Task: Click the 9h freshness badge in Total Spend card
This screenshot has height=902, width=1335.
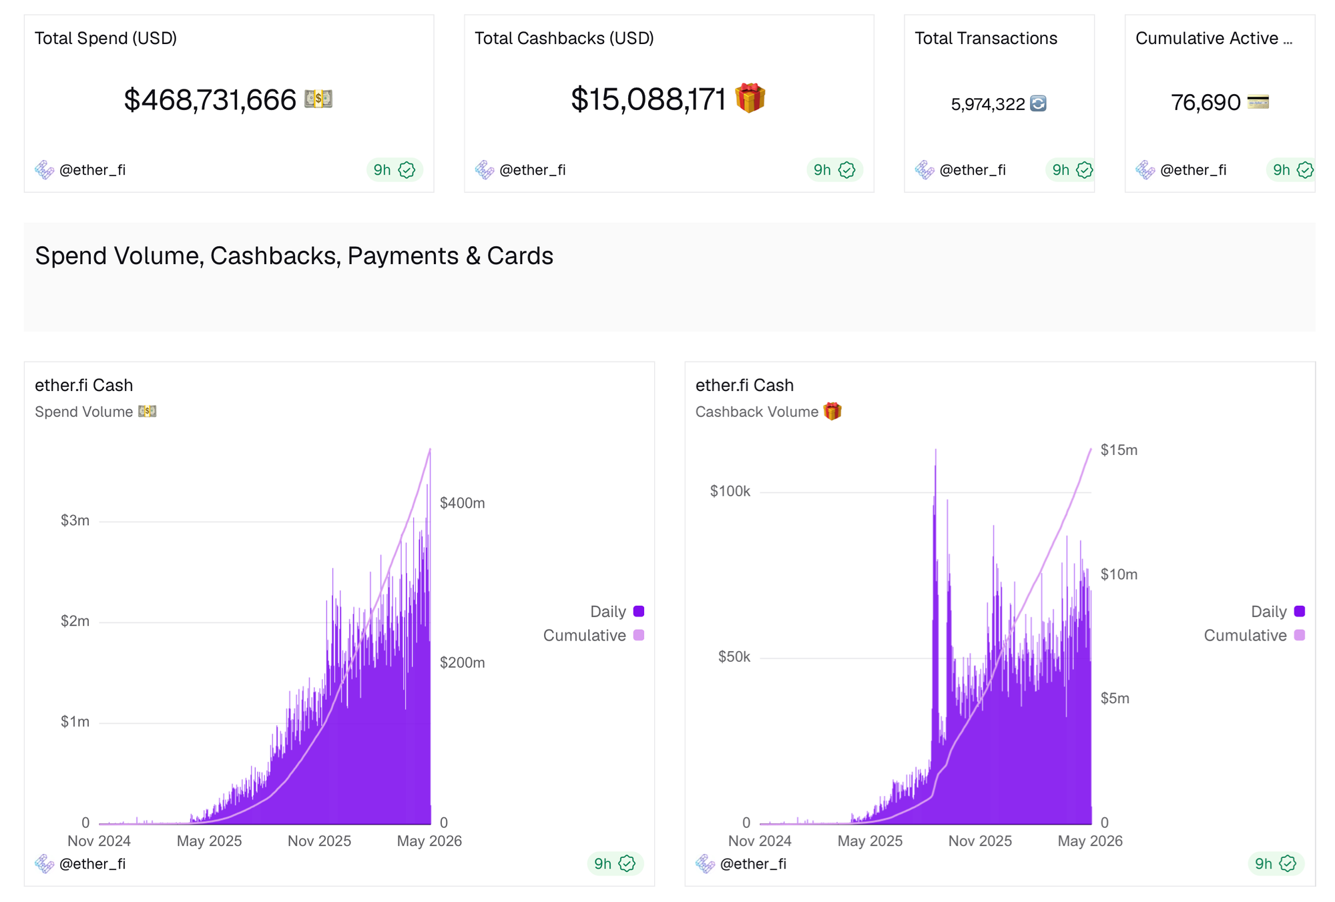Action: point(394,170)
